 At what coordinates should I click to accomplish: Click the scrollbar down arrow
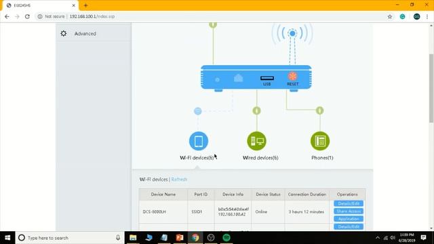click(x=431, y=228)
